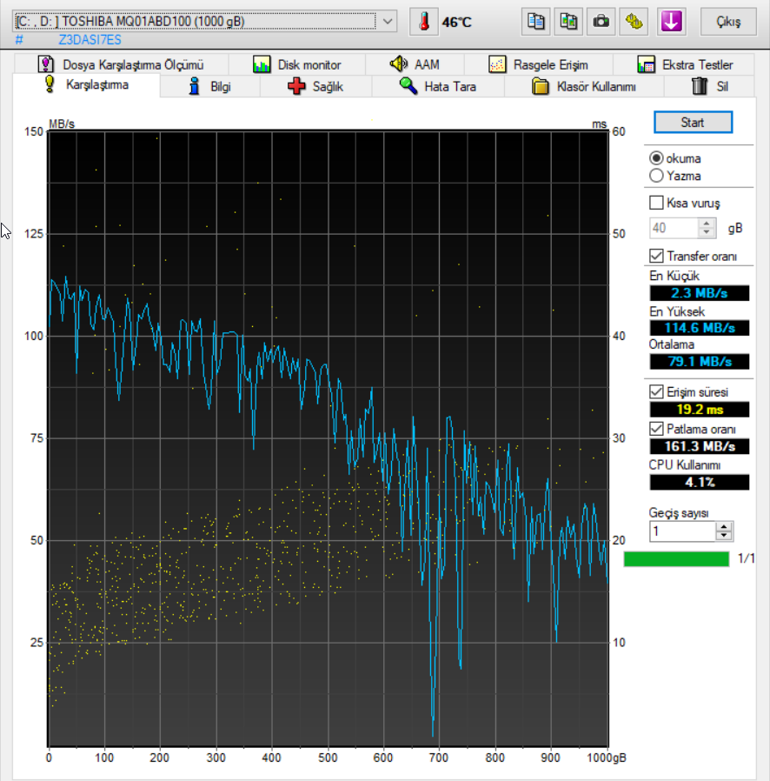Decrease the Geçiş sayısı count
The width and height of the screenshot is (770, 781).
pos(724,536)
